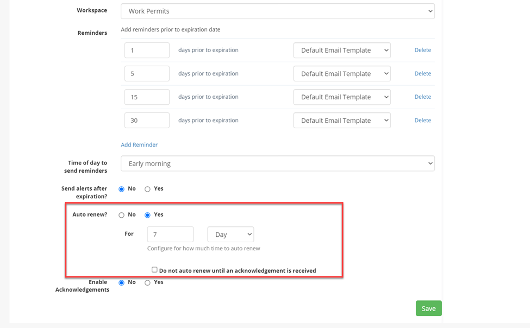Image resolution: width=530 pixels, height=328 pixels.
Task: Click the auto renew duration field with 7
Action: tap(170, 235)
